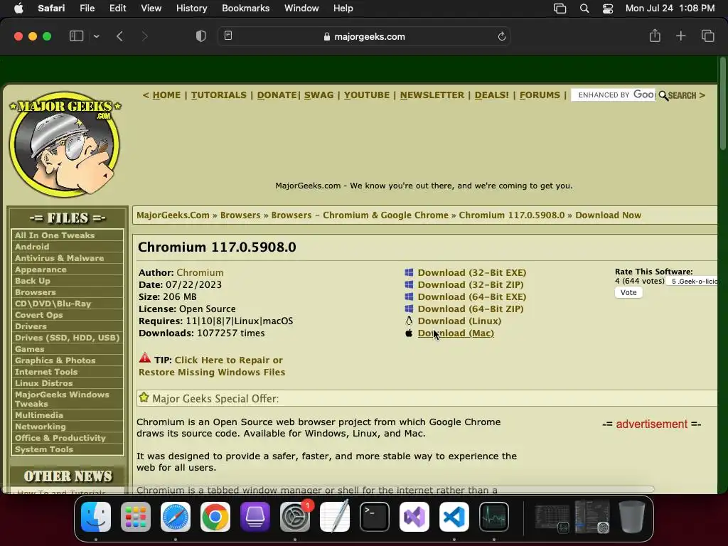
Task: Open Antivirus & Malware category
Action: pyautogui.click(x=59, y=257)
